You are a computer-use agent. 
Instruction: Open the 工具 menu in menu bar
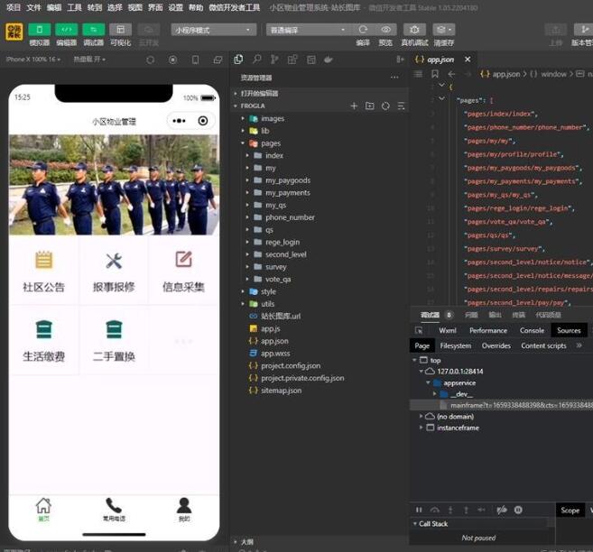click(74, 7)
